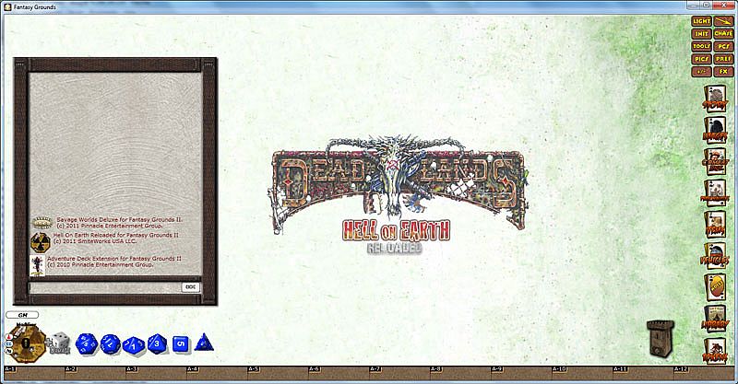
Task: Click the LIGHT button
Action: 701,21
